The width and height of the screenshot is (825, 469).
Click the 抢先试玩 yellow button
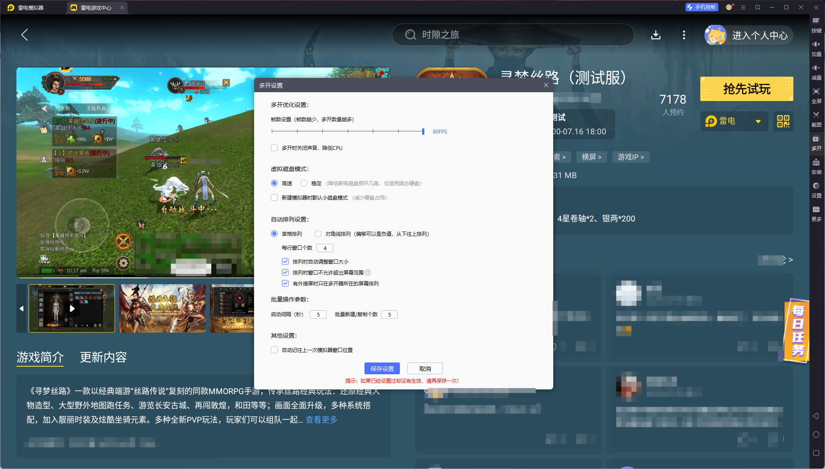pos(746,89)
